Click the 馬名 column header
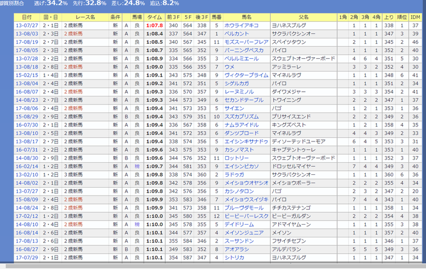 (x=246, y=17)
